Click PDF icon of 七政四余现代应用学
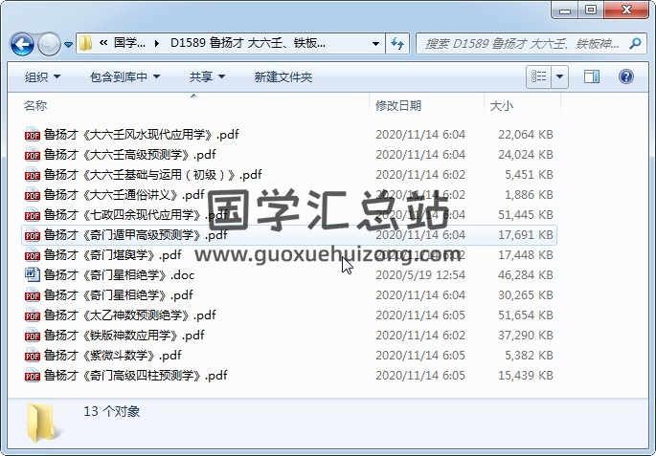656x456 pixels. 33,215
